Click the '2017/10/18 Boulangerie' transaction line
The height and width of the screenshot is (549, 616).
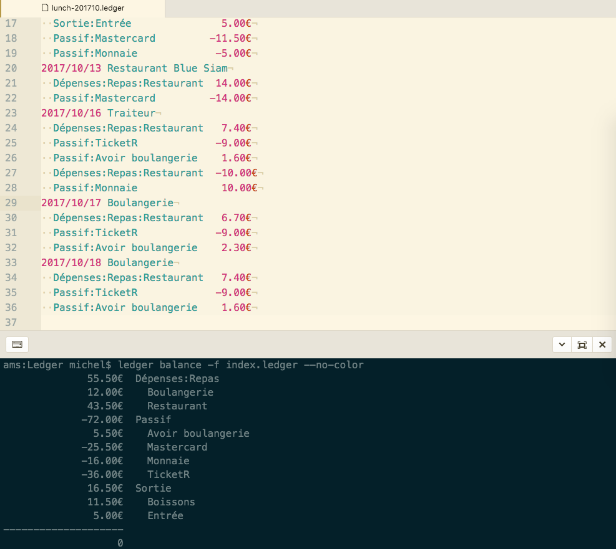click(107, 262)
